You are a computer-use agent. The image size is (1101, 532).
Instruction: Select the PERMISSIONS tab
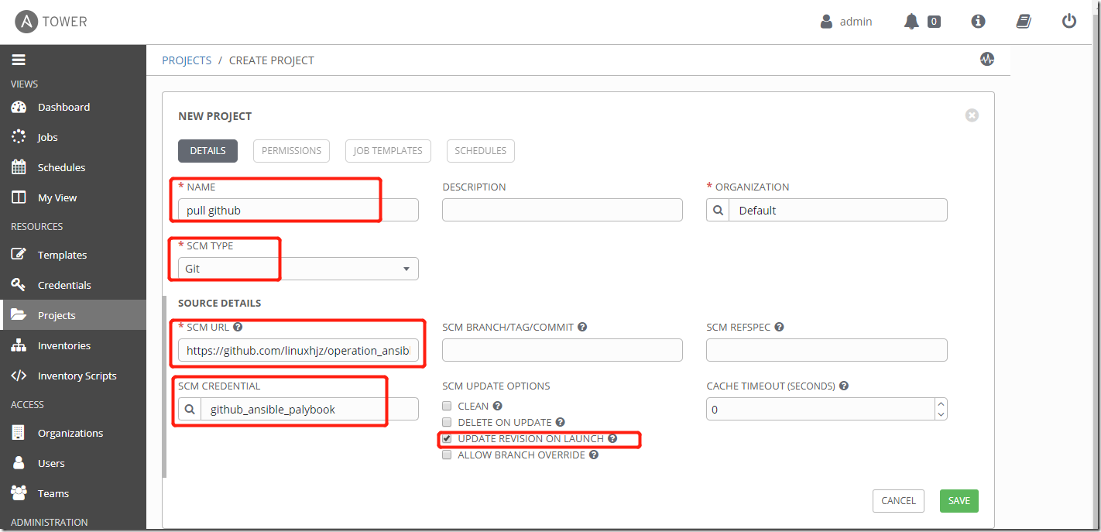point(291,151)
